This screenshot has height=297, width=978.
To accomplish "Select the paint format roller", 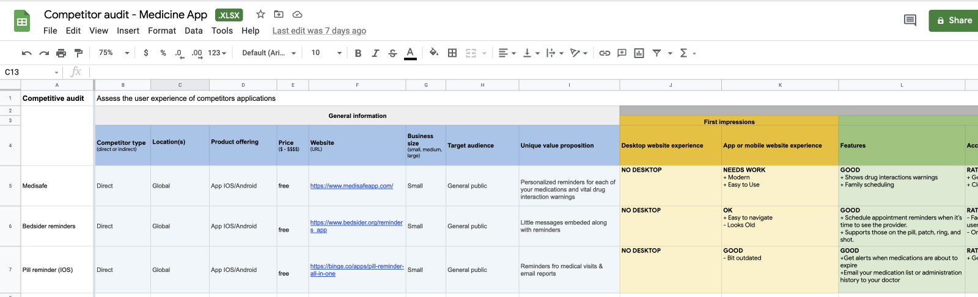I will [x=78, y=53].
